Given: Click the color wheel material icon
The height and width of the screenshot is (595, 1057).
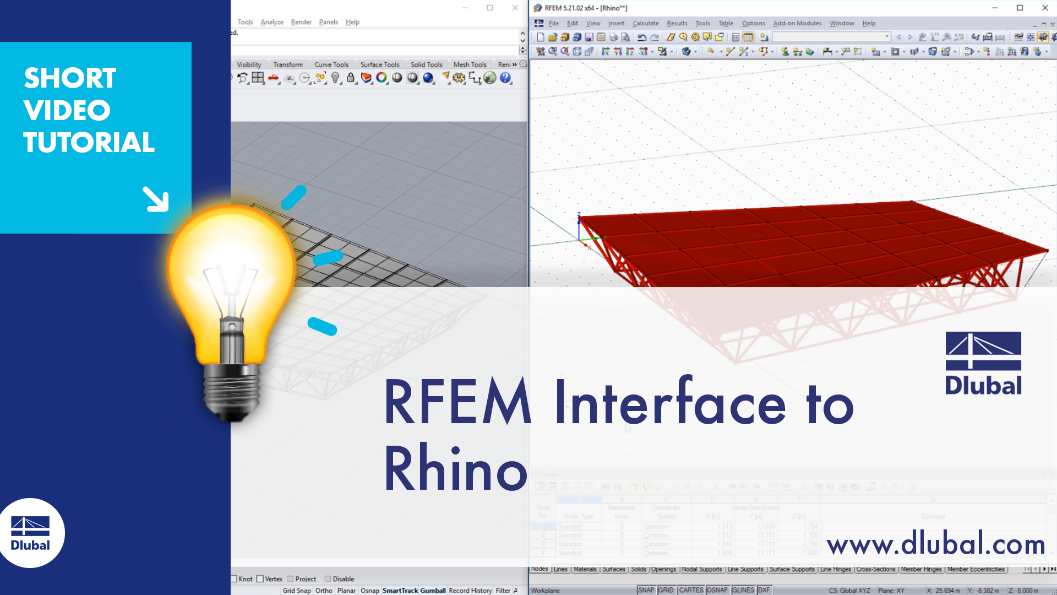Looking at the screenshot, I should [382, 78].
